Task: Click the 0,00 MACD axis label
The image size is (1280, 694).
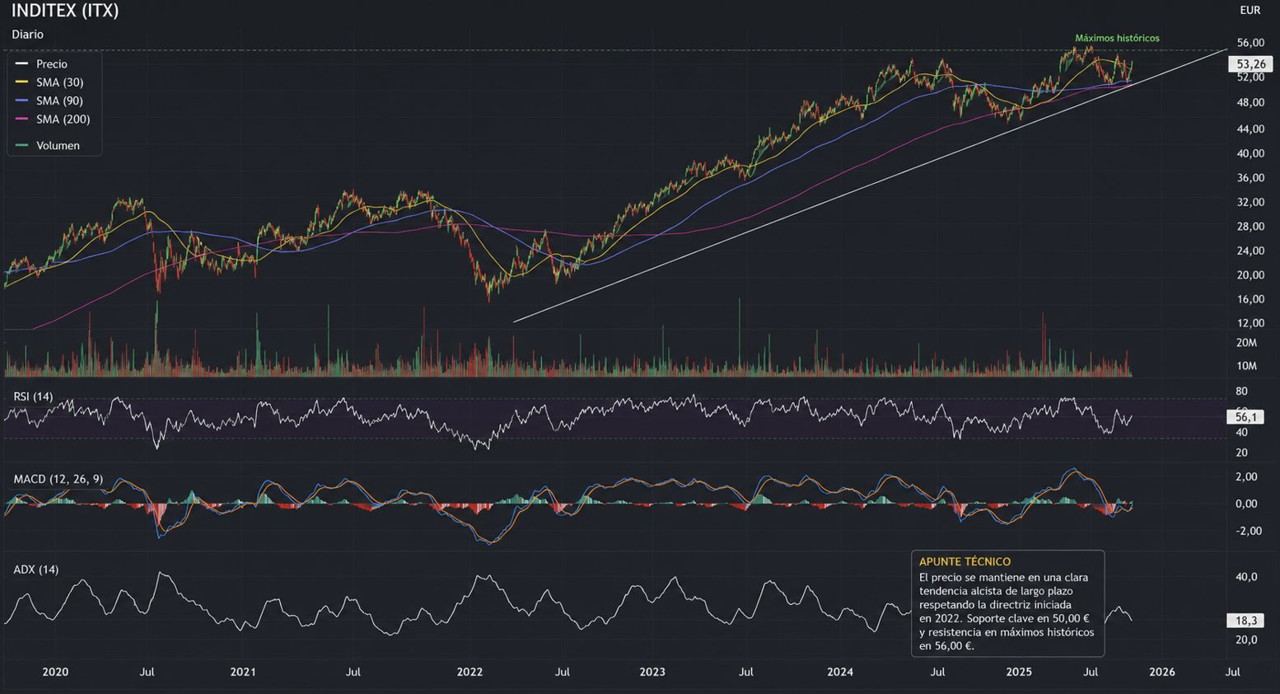Action: pyautogui.click(x=1247, y=504)
